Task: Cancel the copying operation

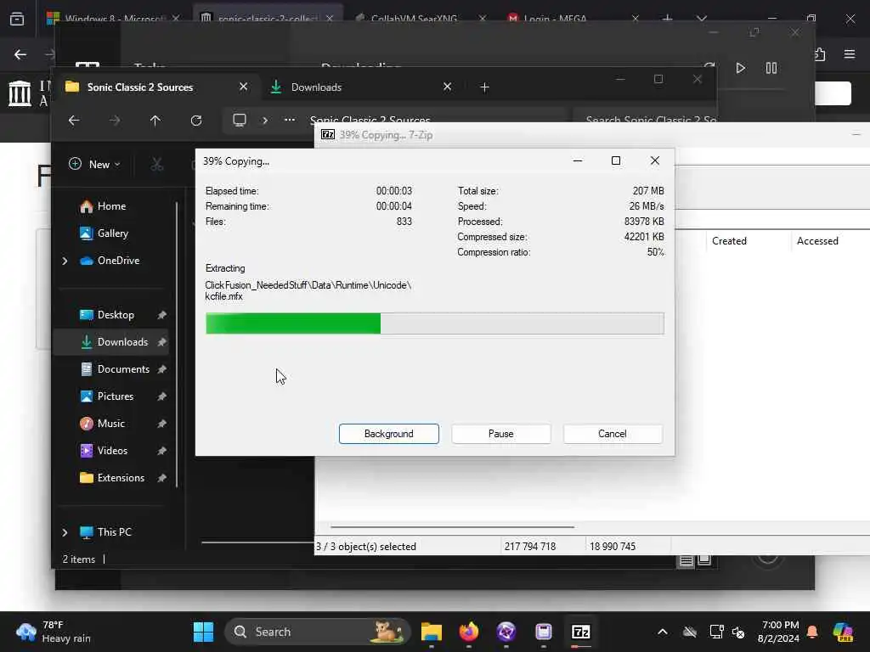Action: [612, 434]
